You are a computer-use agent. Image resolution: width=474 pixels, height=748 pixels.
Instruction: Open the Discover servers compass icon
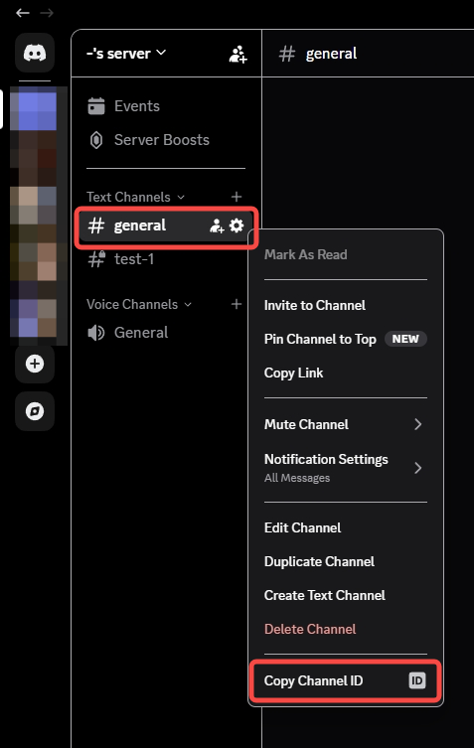(35, 410)
